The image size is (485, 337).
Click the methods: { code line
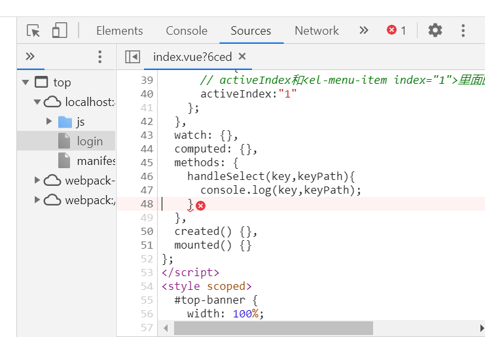click(x=206, y=163)
